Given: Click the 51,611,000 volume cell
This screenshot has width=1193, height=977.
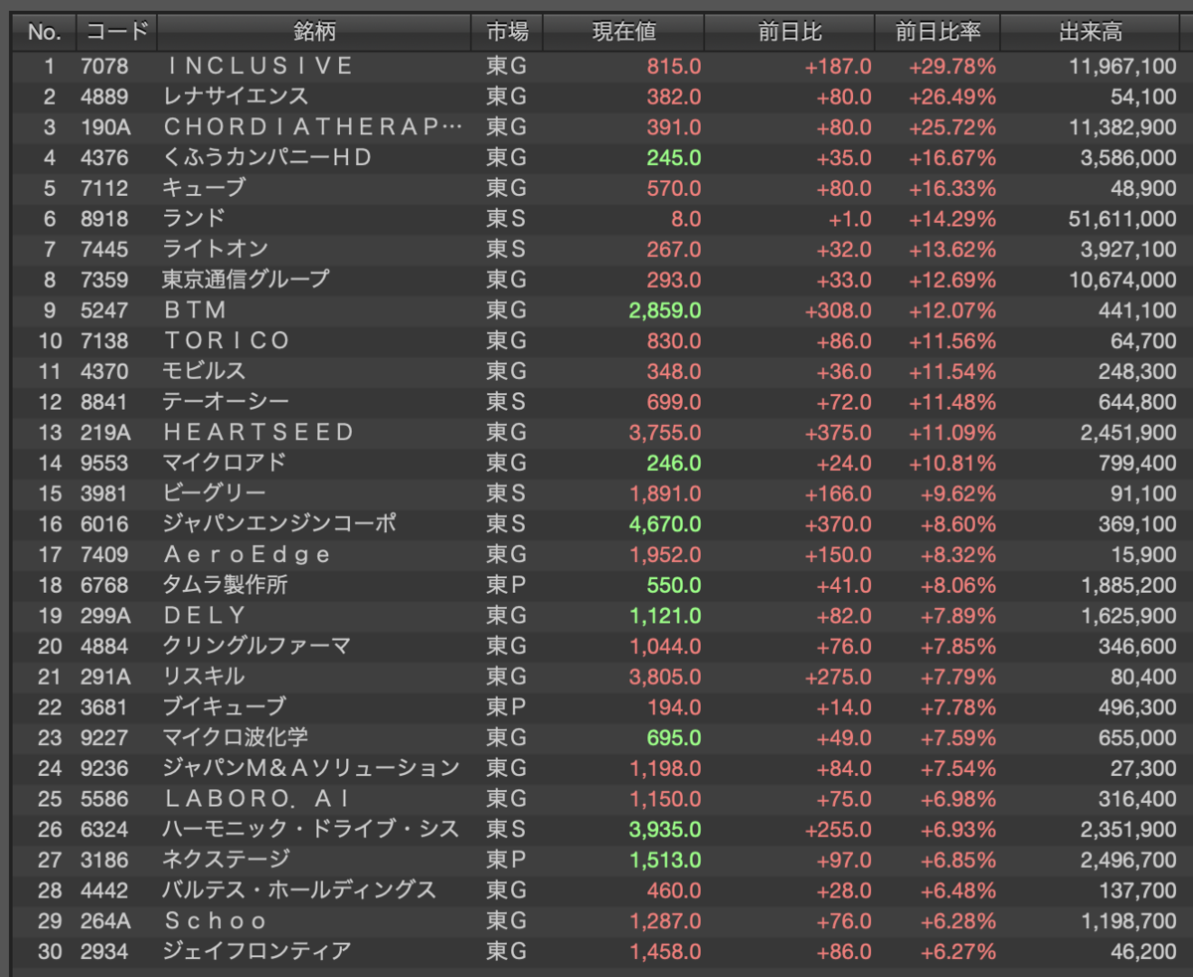Looking at the screenshot, I should (1122, 219).
